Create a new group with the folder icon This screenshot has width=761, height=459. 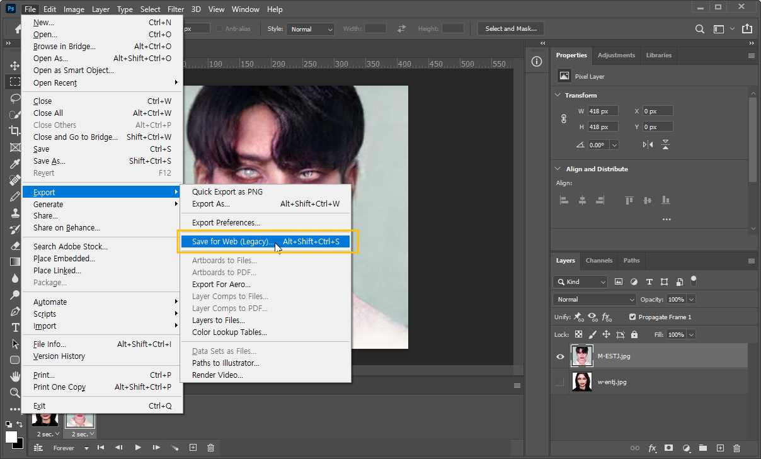tap(703, 448)
